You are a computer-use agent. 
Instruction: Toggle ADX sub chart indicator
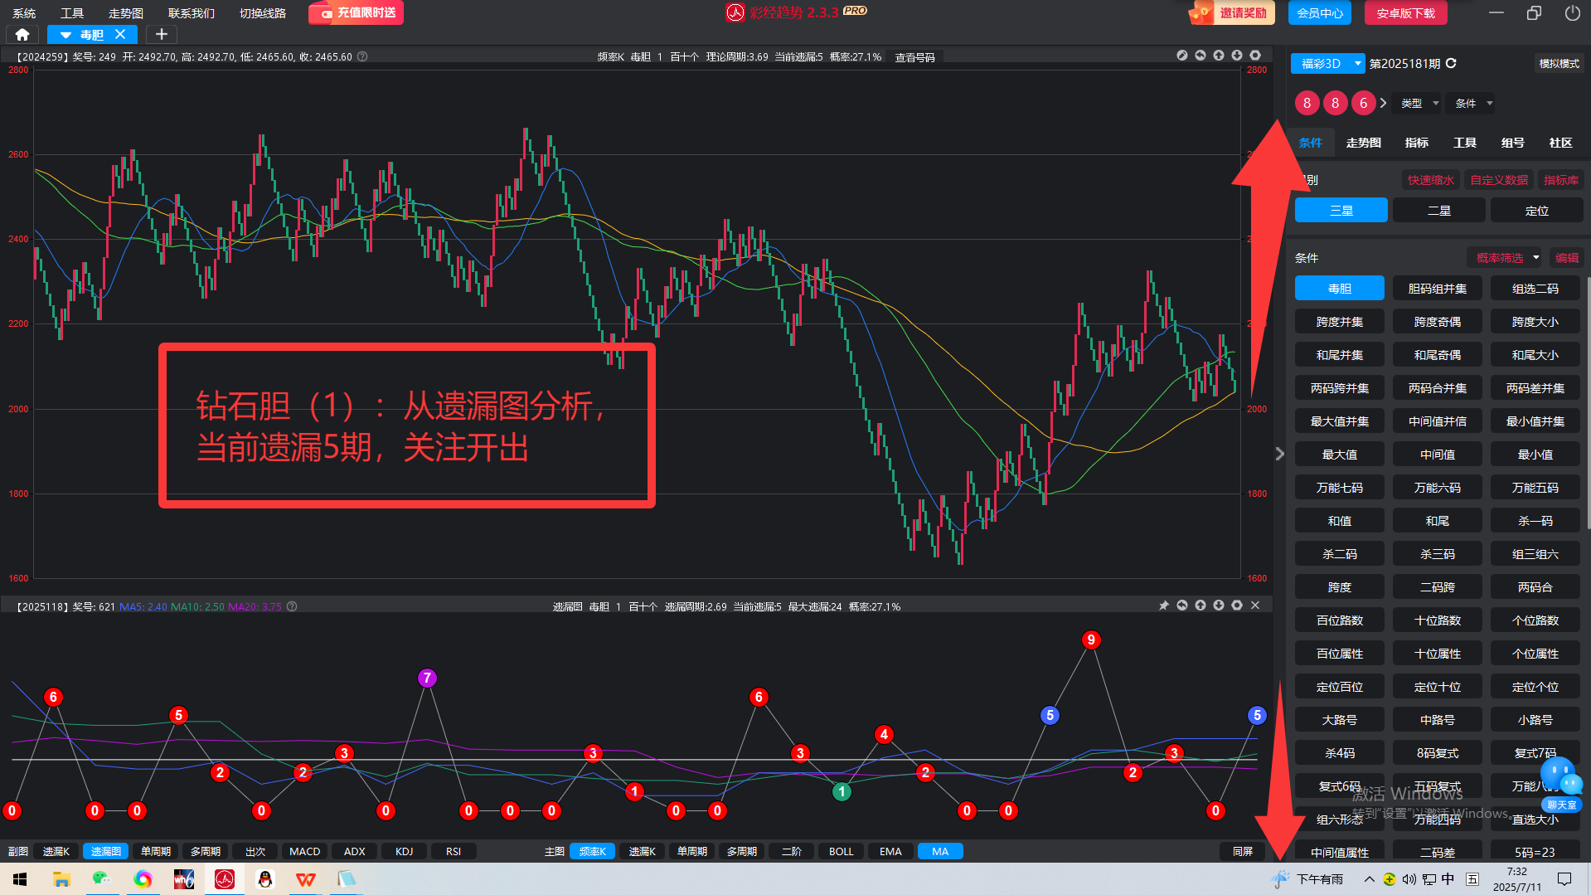point(354,851)
